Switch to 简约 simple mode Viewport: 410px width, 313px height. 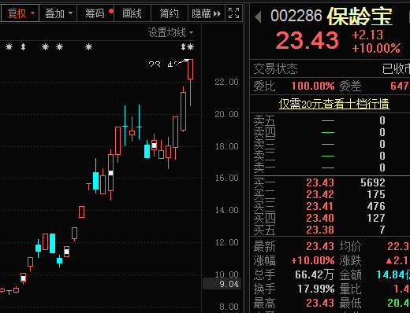pos(170,13)
